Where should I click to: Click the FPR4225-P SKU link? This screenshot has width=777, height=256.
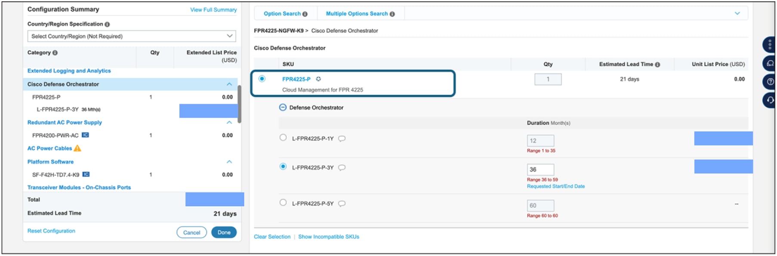[296, 79]
